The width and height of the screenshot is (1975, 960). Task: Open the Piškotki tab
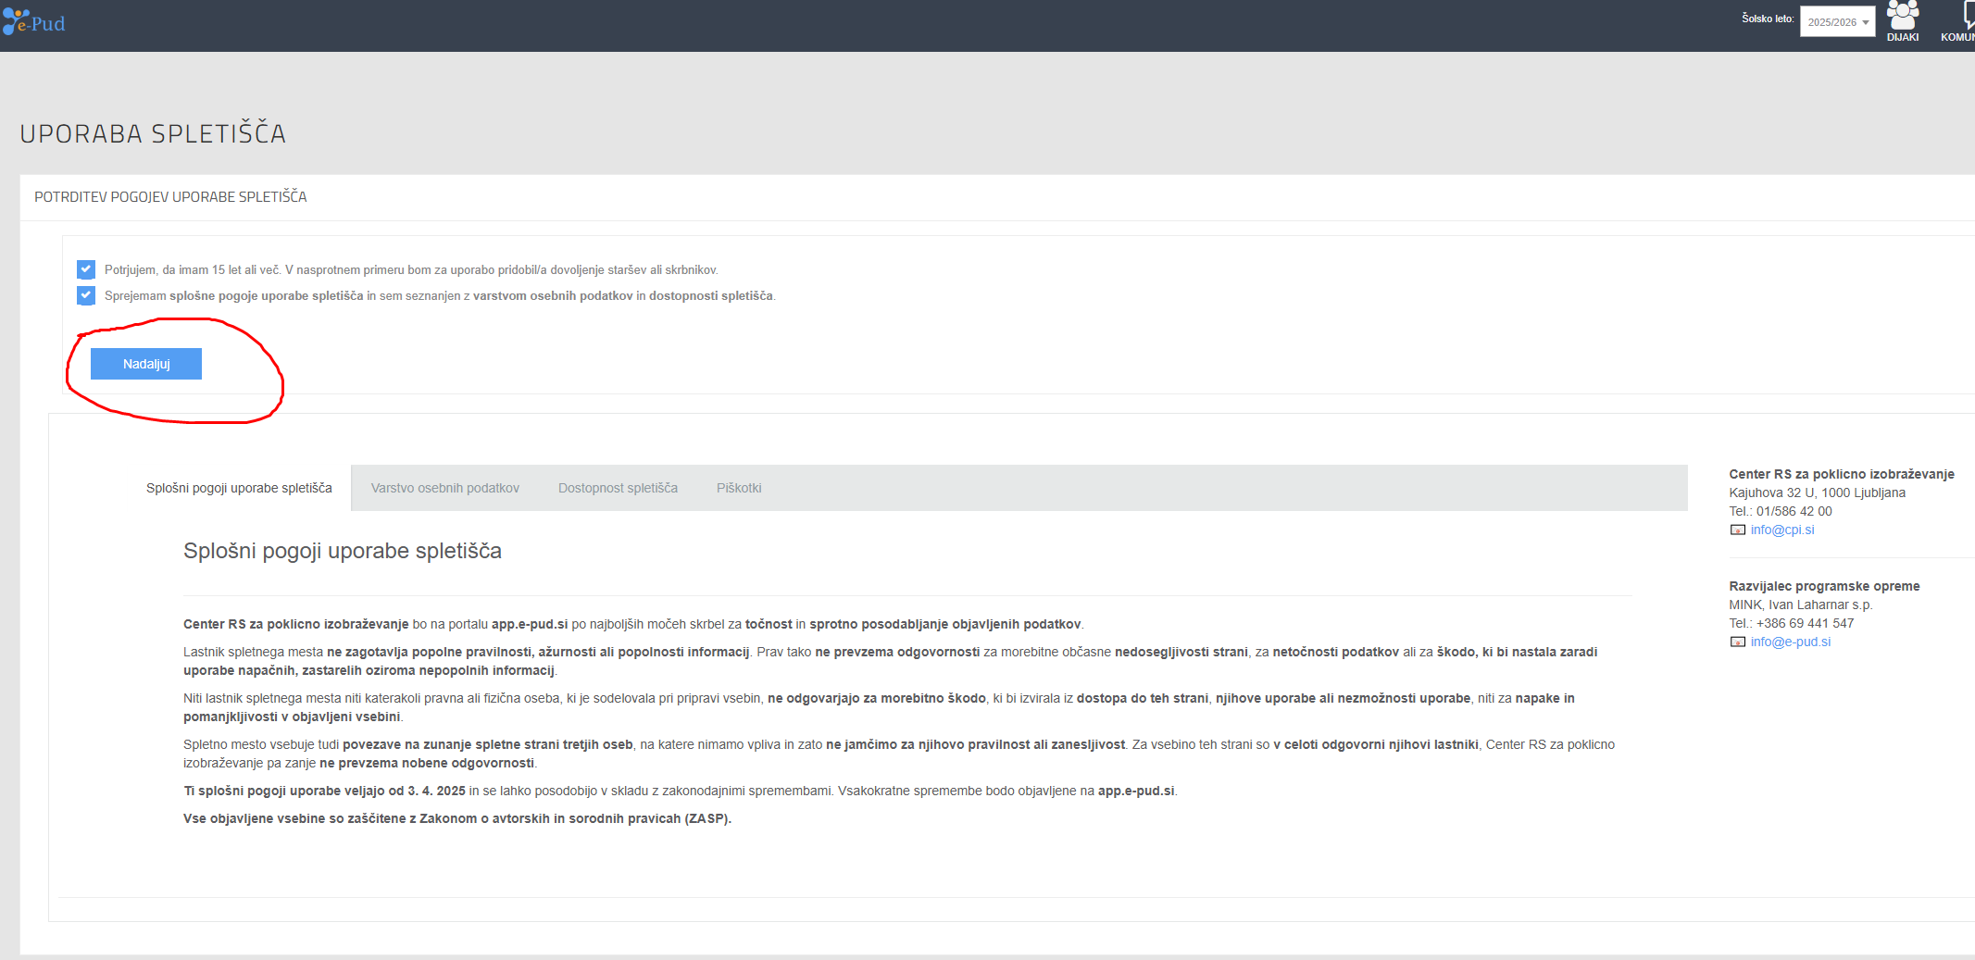pyautogui.click(x=739, y=488)
